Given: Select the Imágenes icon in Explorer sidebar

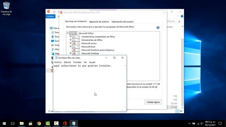Looking at the screenshot, I should coord(53,45).
